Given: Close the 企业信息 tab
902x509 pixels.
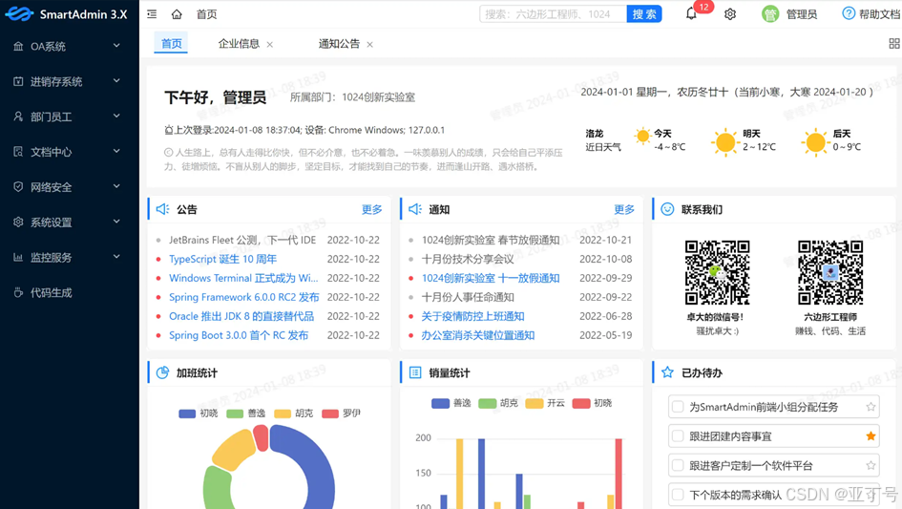Looking at the screenshot, I should tap(270, 44).
